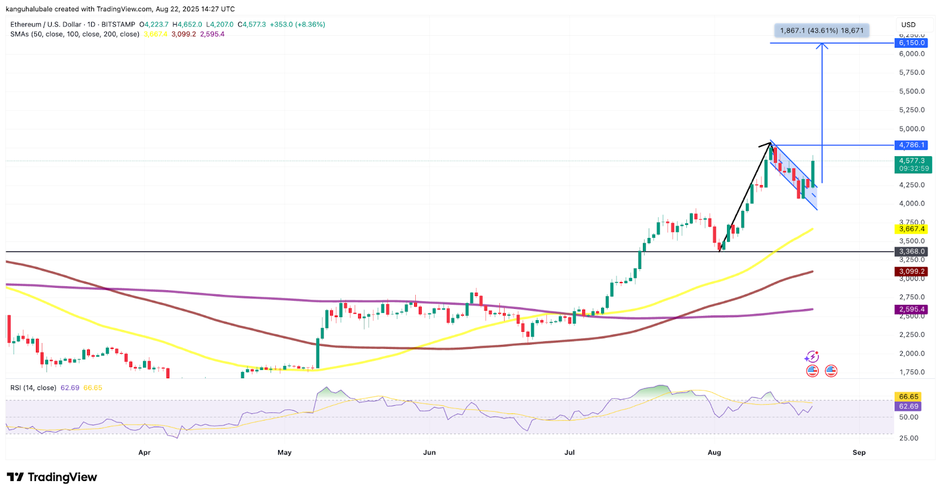Screen dimensions: 941x494
Task: Click the purple 2,595.4 SMA 200 price tag
Action: [911, 310]
